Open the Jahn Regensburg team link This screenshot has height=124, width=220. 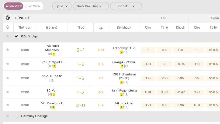coord(124,90)
